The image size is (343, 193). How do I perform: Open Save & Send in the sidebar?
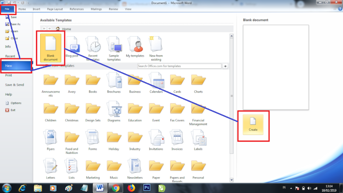(15, 85)
